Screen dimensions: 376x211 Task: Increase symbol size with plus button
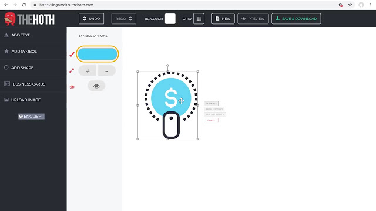click(x=88, y=71)
